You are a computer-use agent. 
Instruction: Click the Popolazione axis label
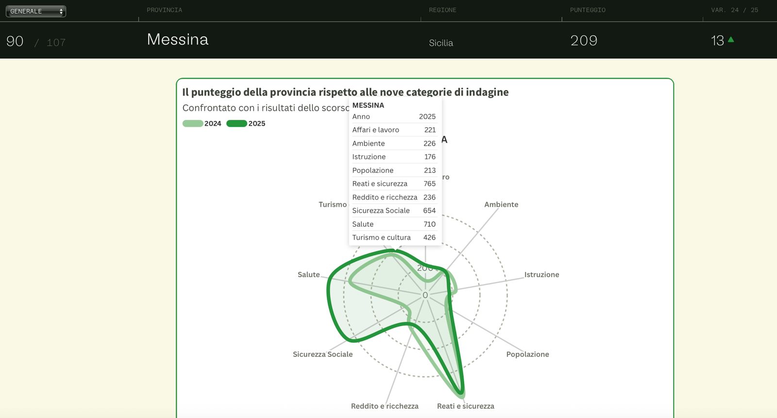[527, 354]
